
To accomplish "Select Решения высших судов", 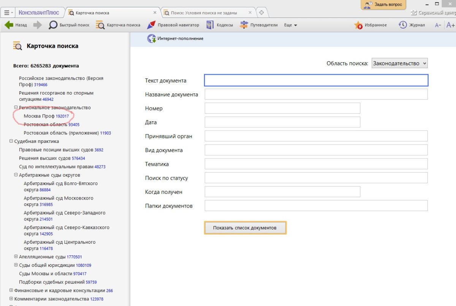I will tap(52, 158).
